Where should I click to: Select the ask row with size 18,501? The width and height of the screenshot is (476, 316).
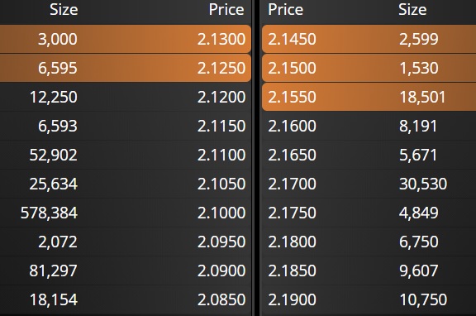369,97
